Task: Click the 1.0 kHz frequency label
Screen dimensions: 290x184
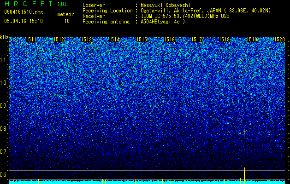Action: [4, 83]
